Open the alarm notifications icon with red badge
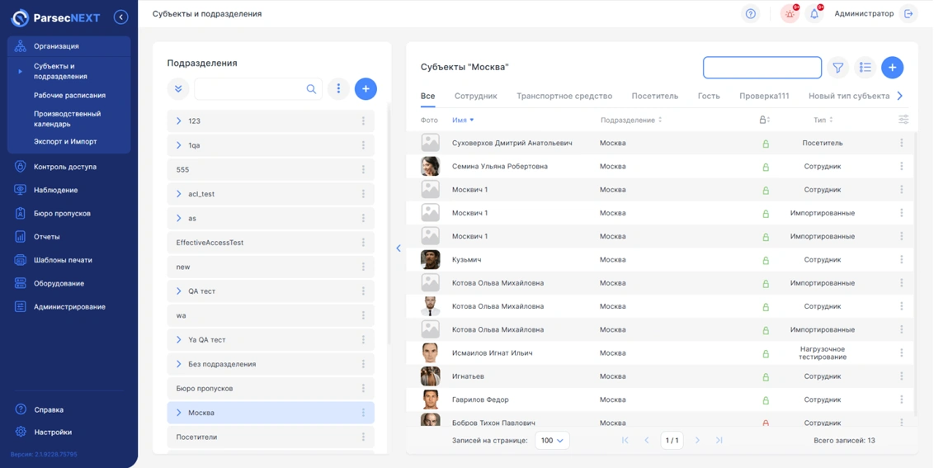 click(790, 14)
